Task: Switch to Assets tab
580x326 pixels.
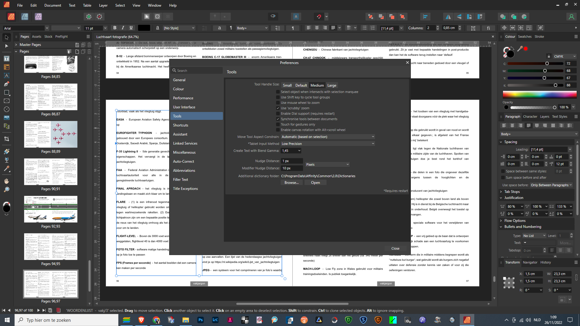Action: click(37, 37)
